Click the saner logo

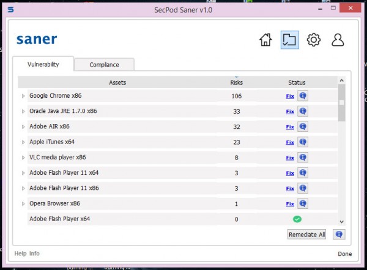pos(37,39)
